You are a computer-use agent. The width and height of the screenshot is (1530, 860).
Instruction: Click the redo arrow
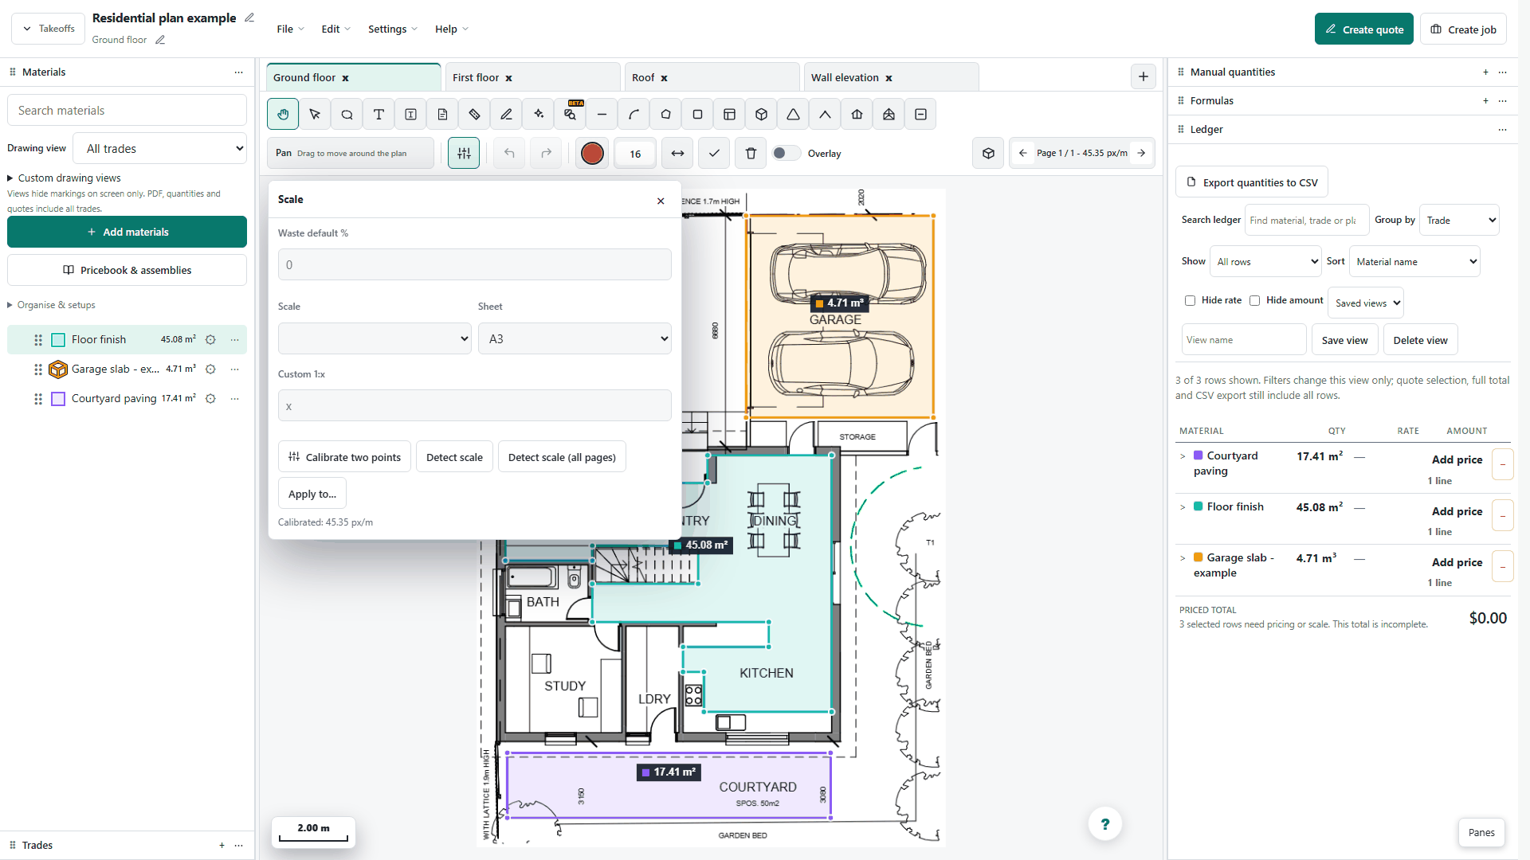tap(546, 154)
